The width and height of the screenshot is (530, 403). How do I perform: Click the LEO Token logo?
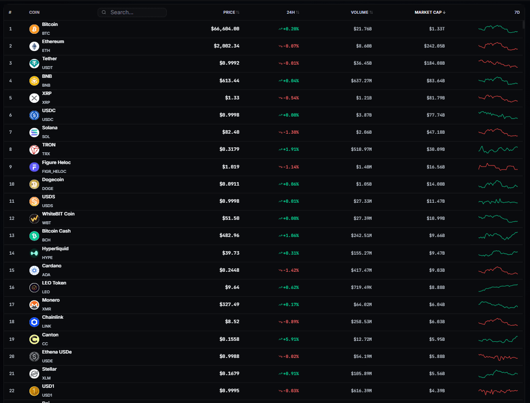click(x=34, y=287)
